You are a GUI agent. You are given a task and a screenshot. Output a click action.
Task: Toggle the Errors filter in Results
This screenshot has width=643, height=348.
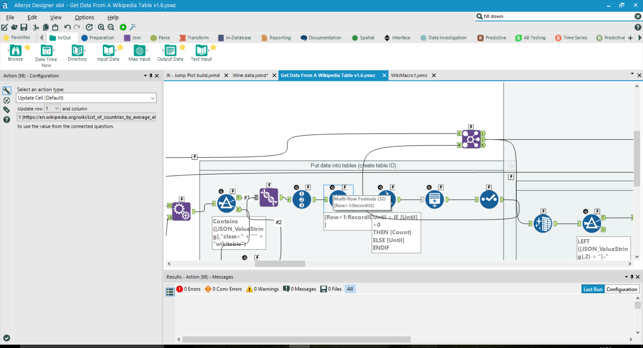[x=189, y=289]
